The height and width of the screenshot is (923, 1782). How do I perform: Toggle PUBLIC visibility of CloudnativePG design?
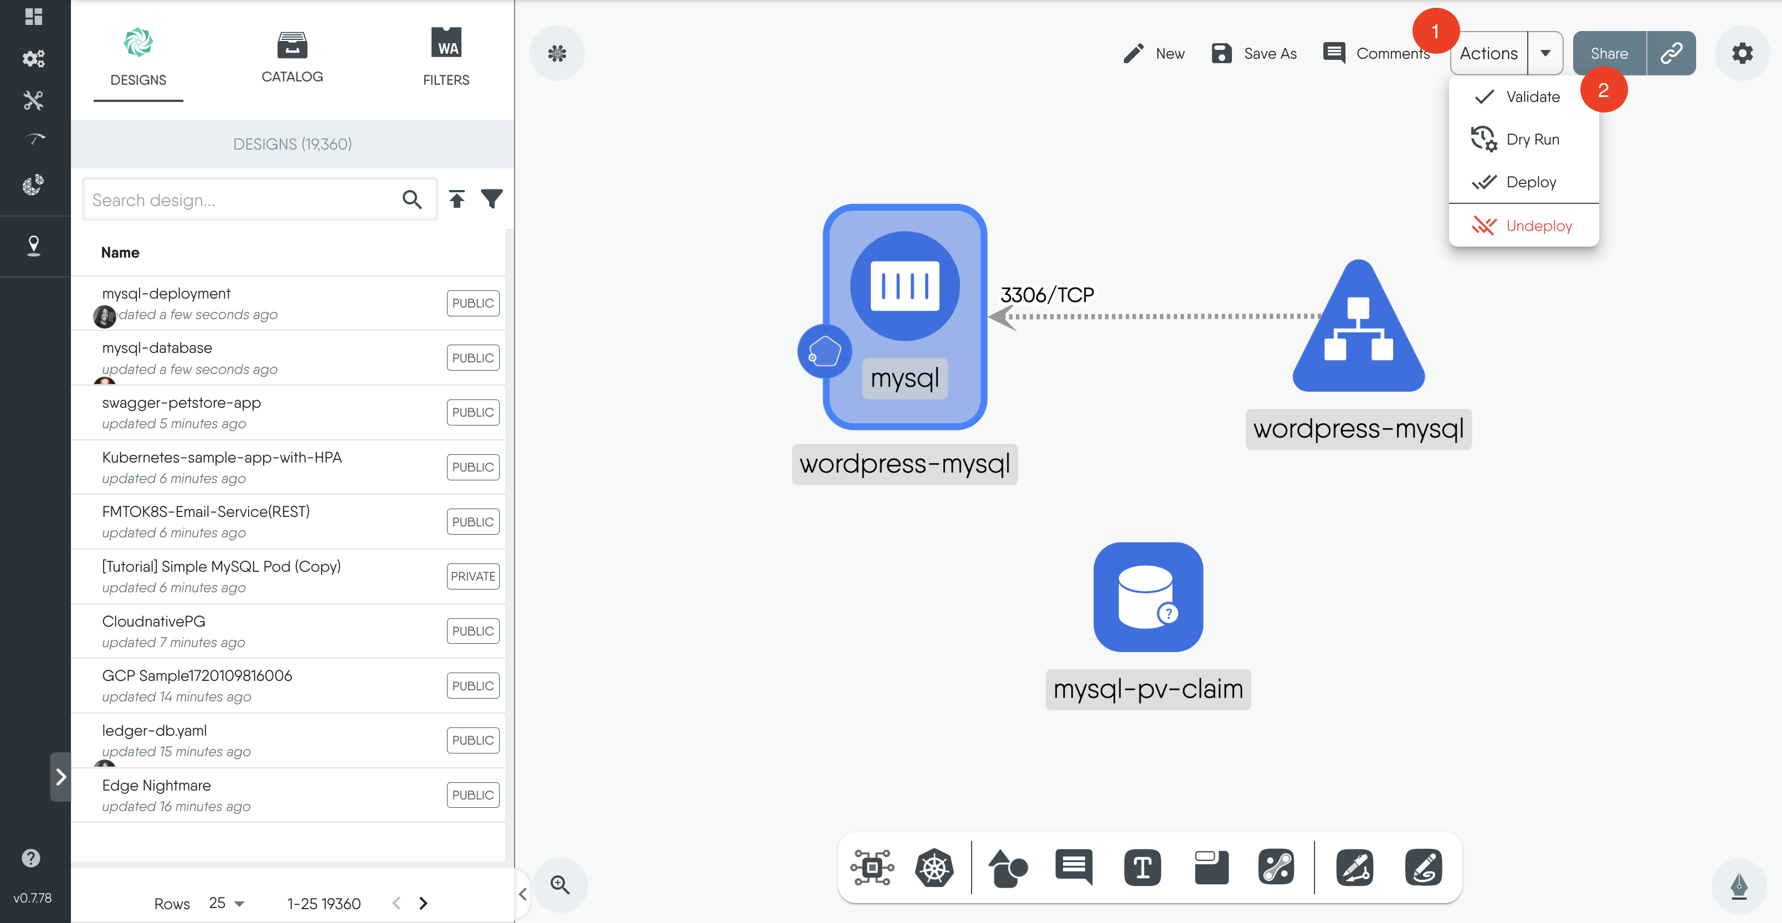[473, 631]
